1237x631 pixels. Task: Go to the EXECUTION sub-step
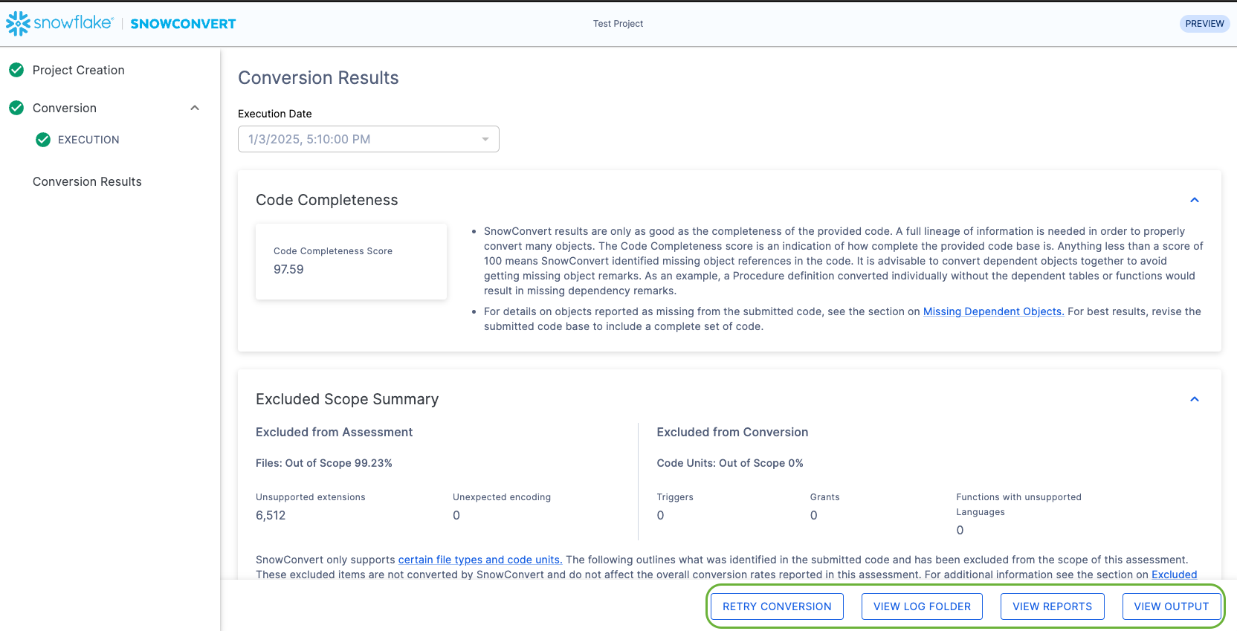[x=88, y=140]
